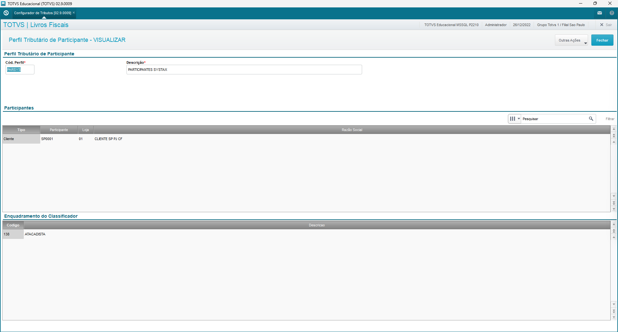Jump to last row in Participantes grid
This screenshot has height=332, width=618.
(614, 209)
